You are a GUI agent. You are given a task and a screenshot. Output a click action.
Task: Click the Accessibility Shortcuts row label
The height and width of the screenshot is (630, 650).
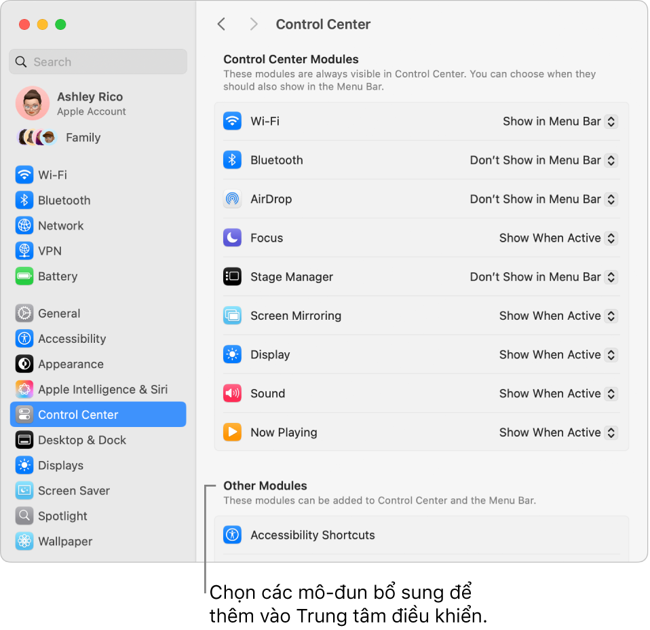[x=313, y=535]
